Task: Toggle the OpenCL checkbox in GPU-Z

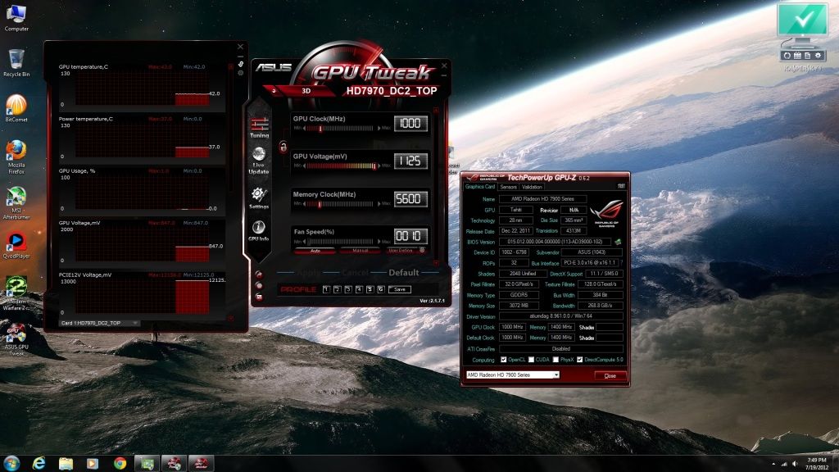Action: (504, 360)
